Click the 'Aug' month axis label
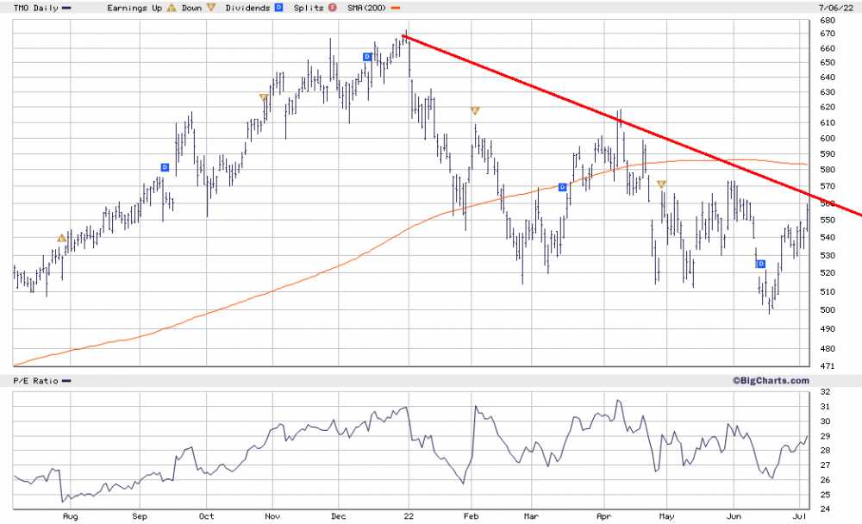 point(71,515)
